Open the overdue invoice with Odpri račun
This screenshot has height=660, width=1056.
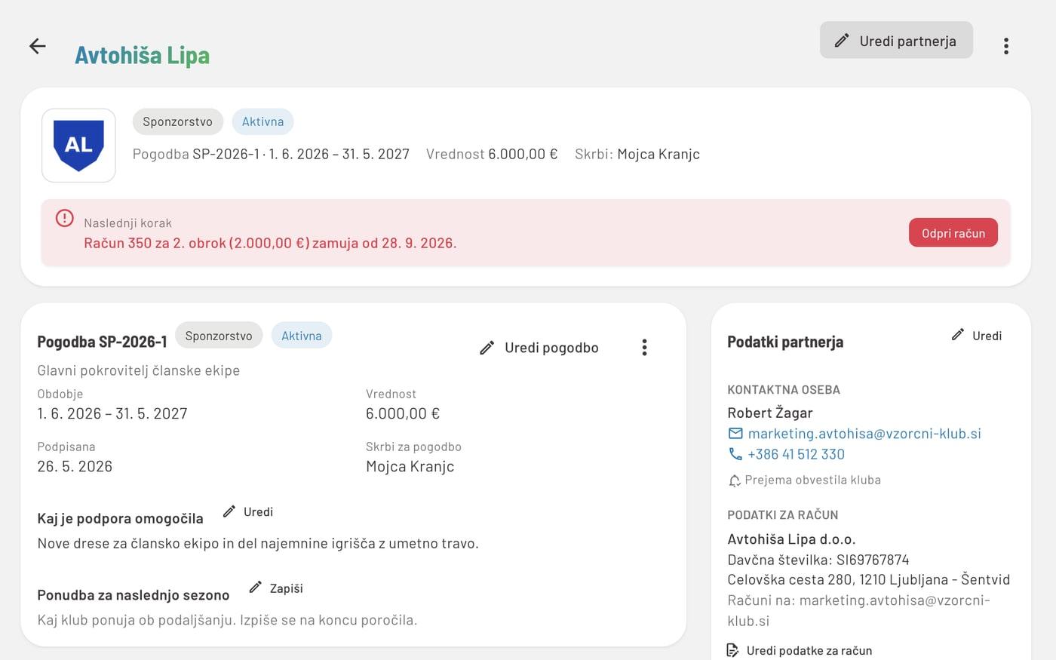(953, 232)
